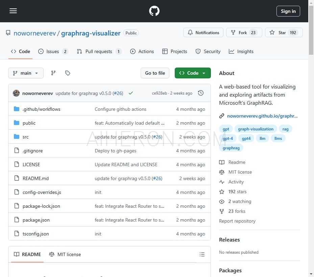Open commit hash ce928eb
This screenshot has height=277, width=314.
tap(160, 93)
